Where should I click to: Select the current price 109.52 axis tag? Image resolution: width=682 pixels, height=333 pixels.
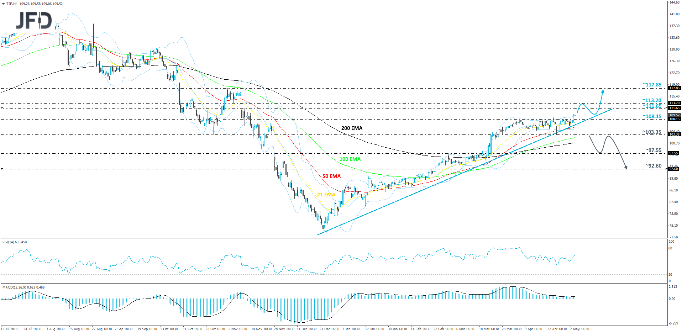(674, 115)
